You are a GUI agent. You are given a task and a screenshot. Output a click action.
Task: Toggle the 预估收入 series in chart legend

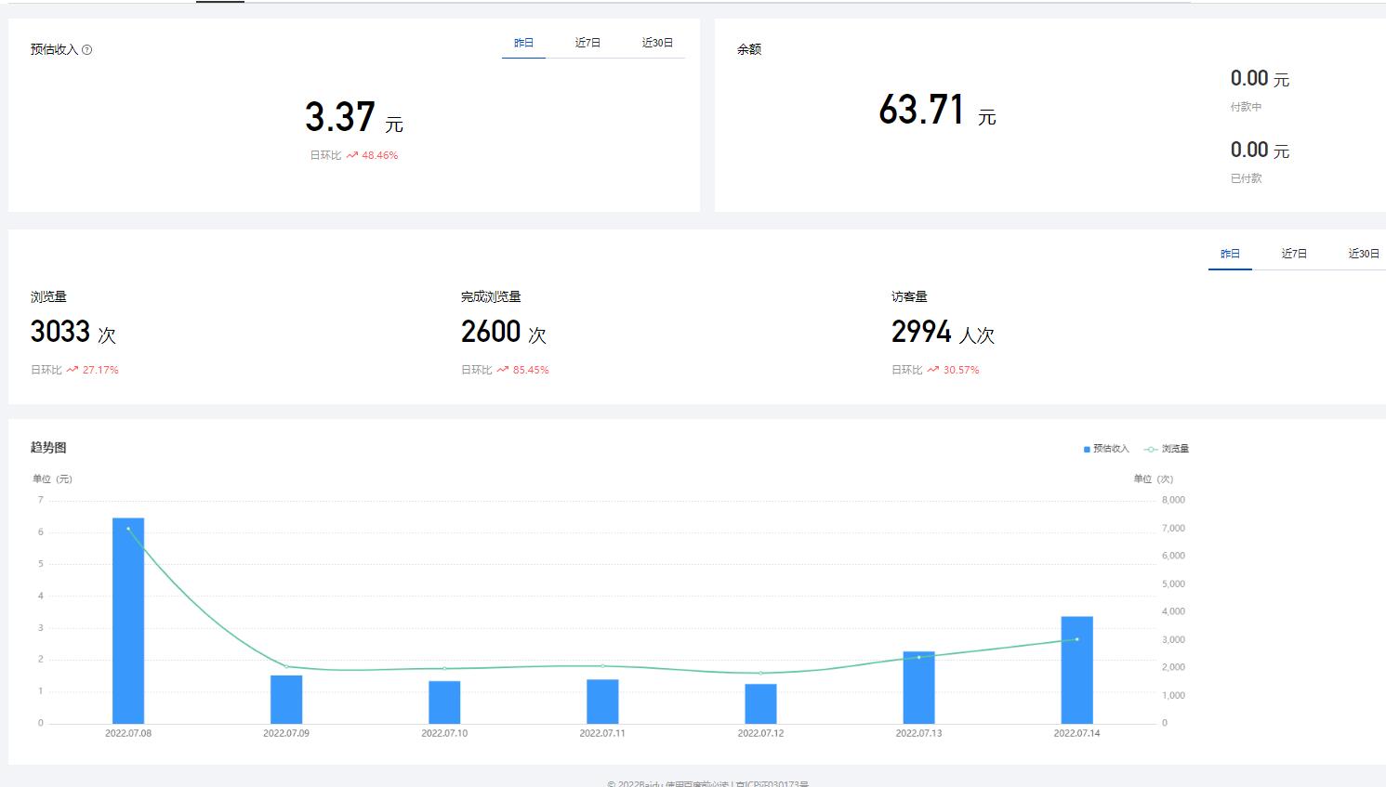pyautogui.click(x=1106, y=449)
